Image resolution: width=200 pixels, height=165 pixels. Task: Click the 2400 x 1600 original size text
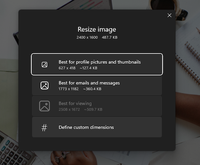click(x=87, y=38)
